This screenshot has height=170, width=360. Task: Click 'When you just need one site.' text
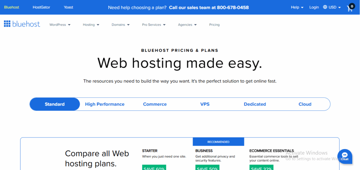(x=164, y=157)
